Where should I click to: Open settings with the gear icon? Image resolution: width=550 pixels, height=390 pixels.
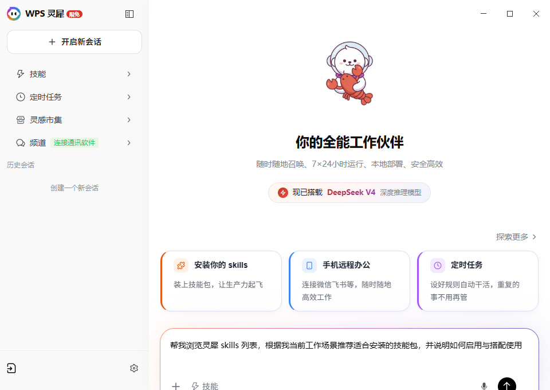[134, 368]
